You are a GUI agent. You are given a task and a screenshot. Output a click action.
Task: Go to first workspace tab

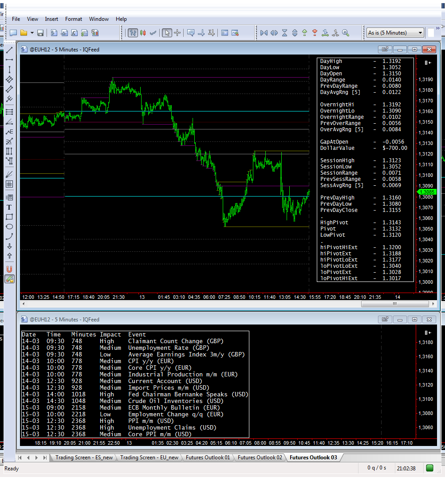coord(20,458)
